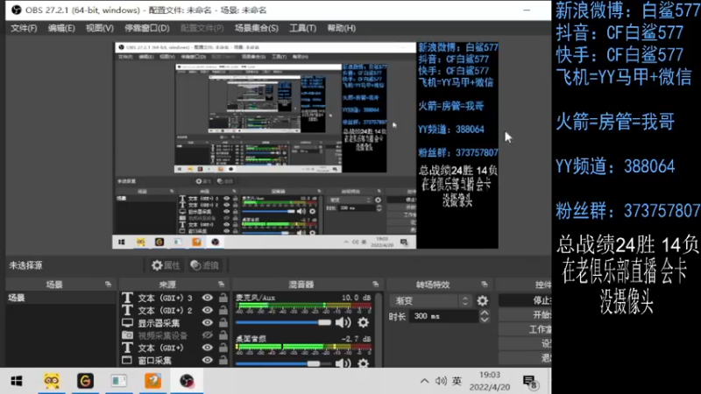This screenshot has height=394, width=701.
Task: Select the 视频采集设备 source
Action: [x=162, y=335]
